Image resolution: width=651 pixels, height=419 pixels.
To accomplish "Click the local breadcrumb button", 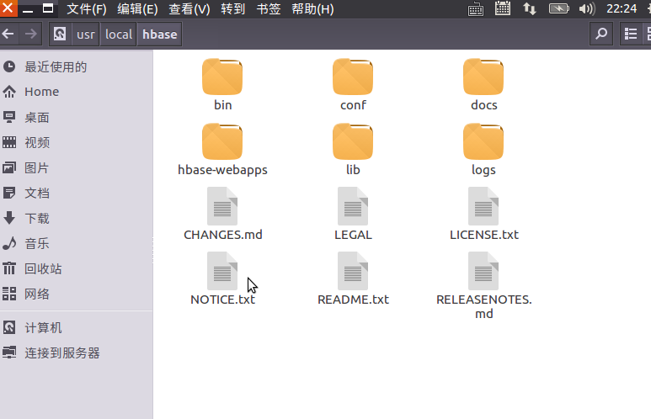I will (119, 34).
